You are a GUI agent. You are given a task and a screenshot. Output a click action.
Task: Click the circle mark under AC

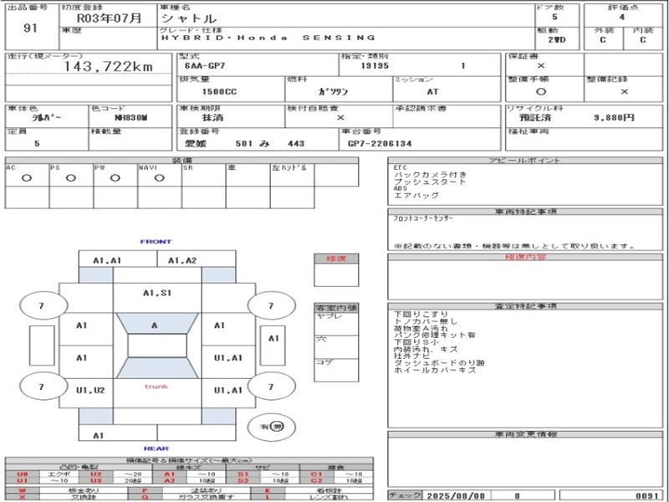[27, 178]
